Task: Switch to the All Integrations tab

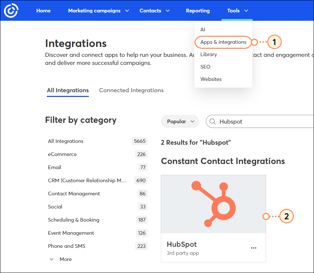Action: tap(68, 90)
